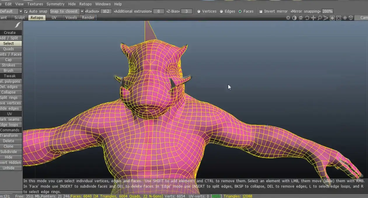Click the 3D cube view icon
This screenshot has width=368, height=198.
(x=351, y=18)
